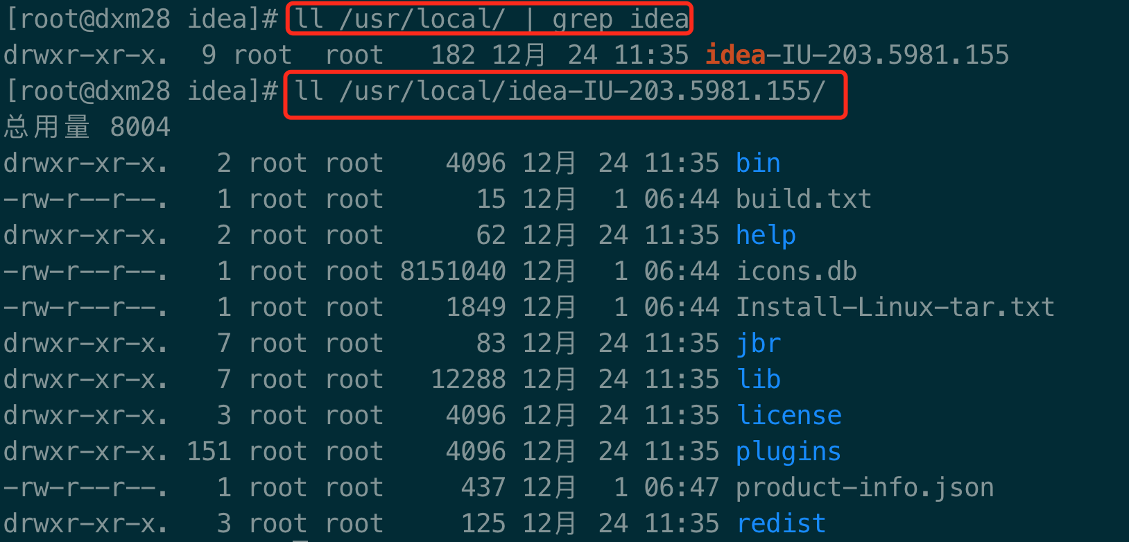Select the highlighted red 'idea' match text
Screen dimensions: 1129x542
tap(735, 55)
